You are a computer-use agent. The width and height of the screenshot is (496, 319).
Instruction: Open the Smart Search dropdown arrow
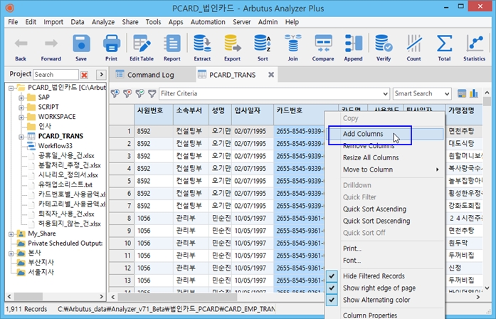pos(446,94)
